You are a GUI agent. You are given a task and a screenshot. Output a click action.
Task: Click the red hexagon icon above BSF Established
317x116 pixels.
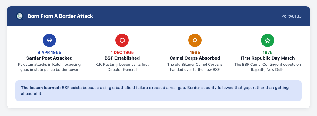(x=122, y=40)
